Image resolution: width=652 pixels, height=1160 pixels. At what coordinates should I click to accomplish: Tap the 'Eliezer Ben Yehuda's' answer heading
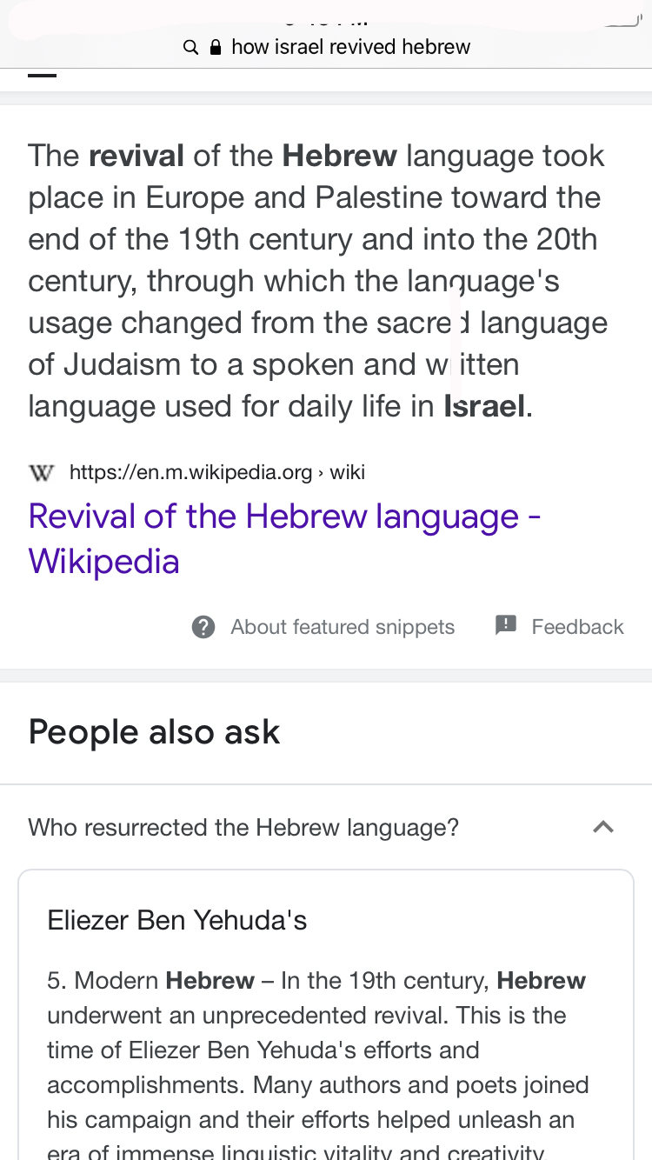[x=177, y=920]
